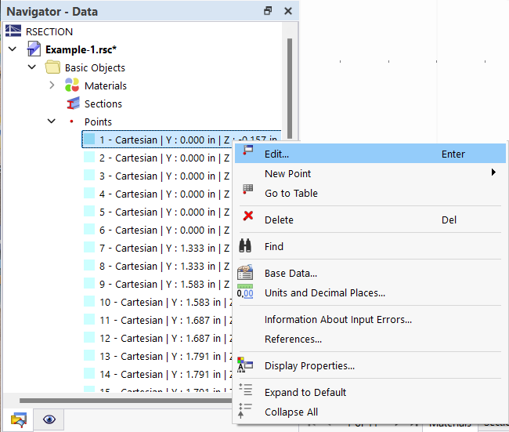The width and height of the screenshot is (509, 432).
Task: Click point 2 cyan color swatch
Action: pos(89,157)
